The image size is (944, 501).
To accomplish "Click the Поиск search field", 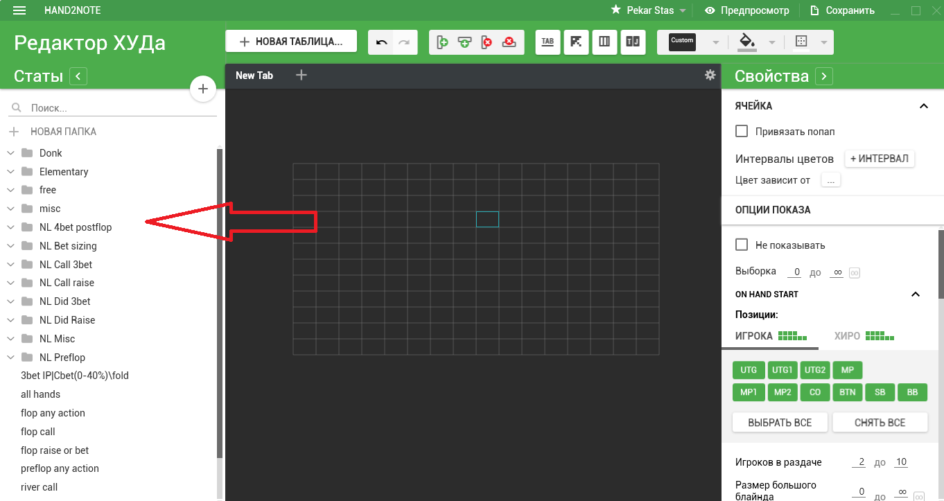I will click(x=118, y=108).
